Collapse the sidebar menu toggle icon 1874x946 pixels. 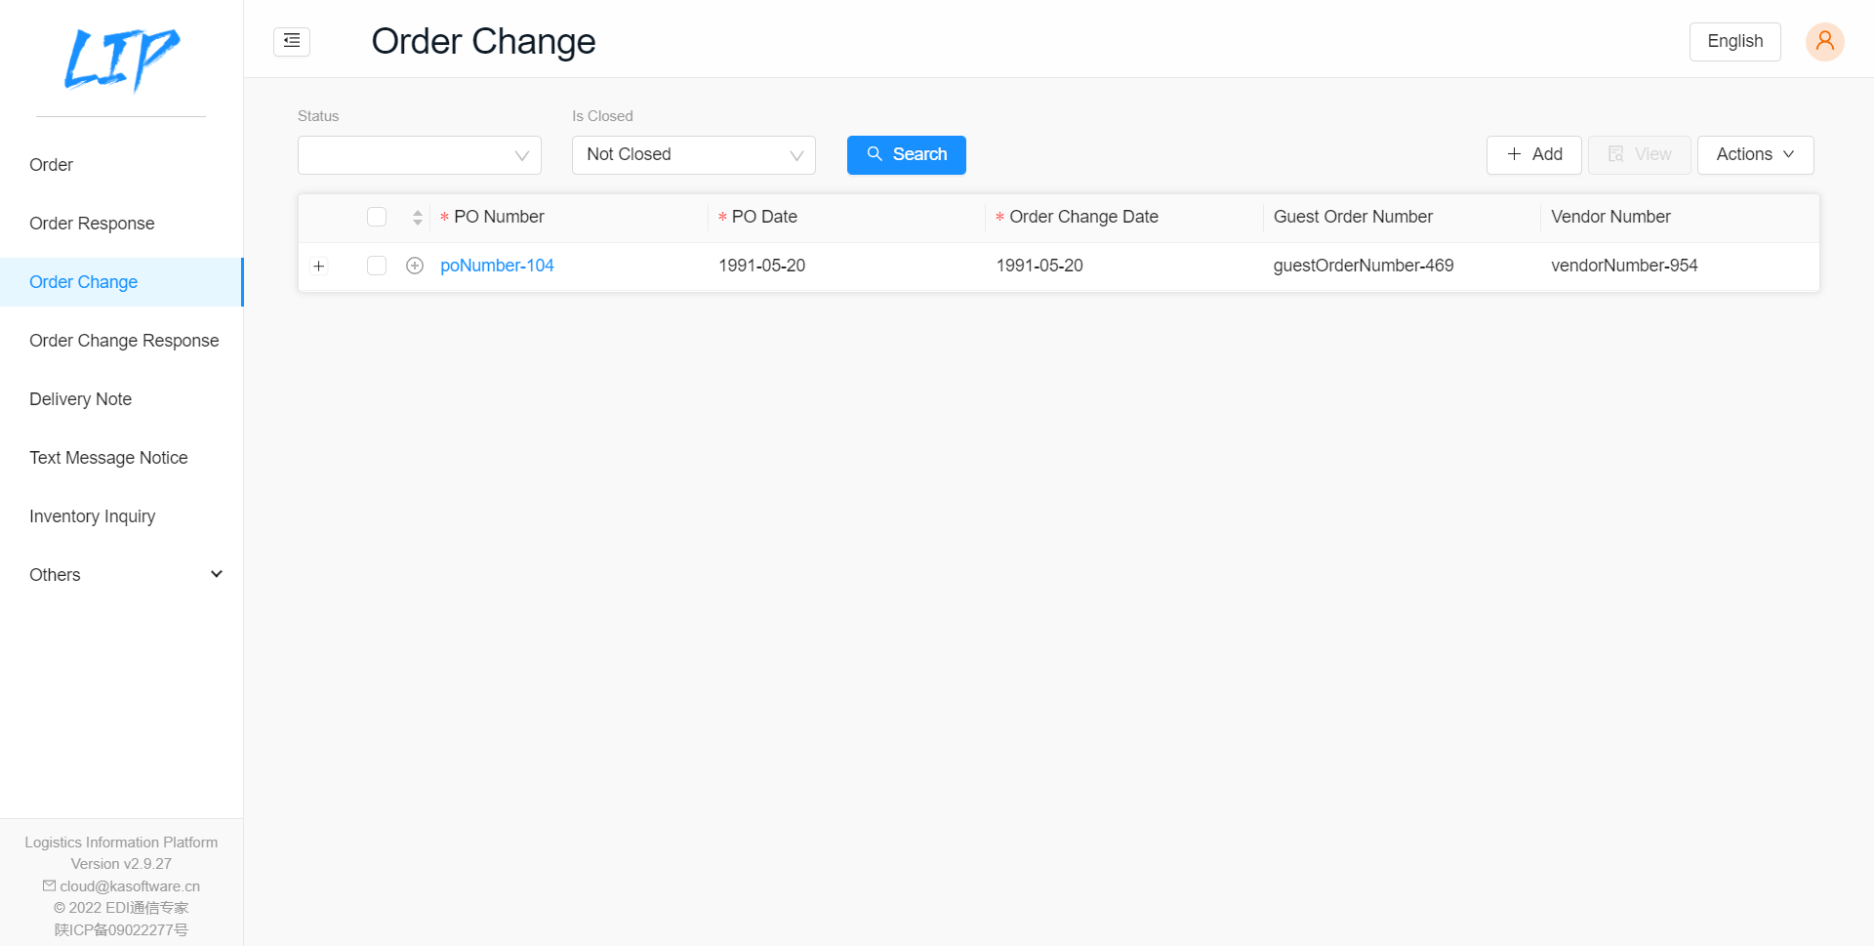click(x=292, y=41)
